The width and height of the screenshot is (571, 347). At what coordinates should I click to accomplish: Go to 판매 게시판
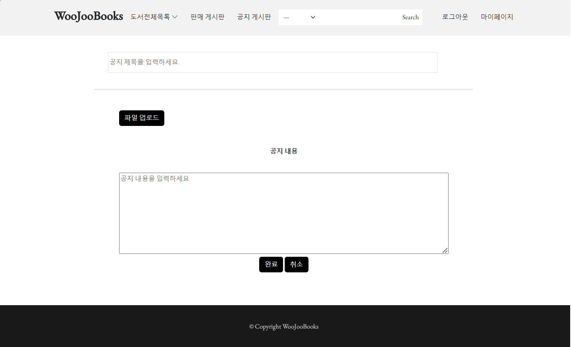207,17
